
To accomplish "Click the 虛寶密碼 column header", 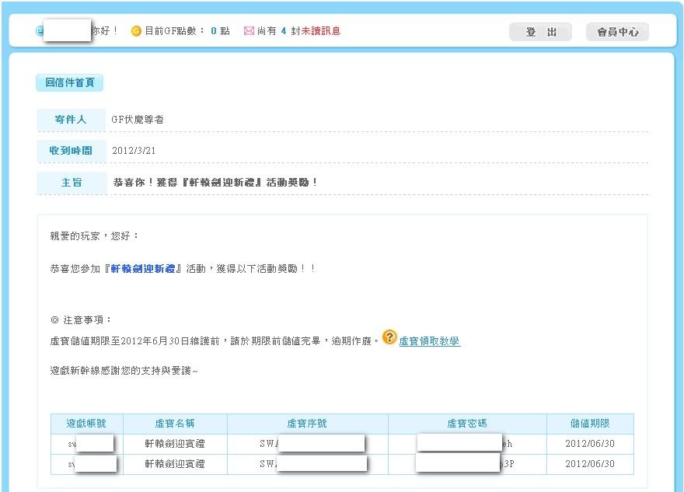I will point(467,424).
